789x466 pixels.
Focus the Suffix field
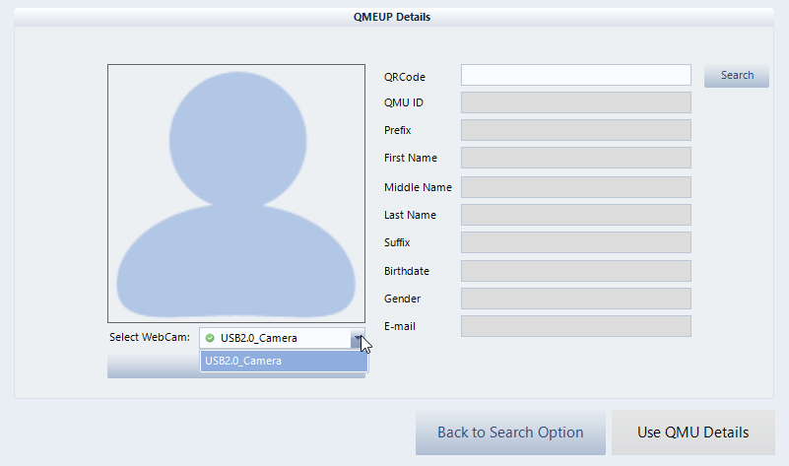[x=575, y=242]
